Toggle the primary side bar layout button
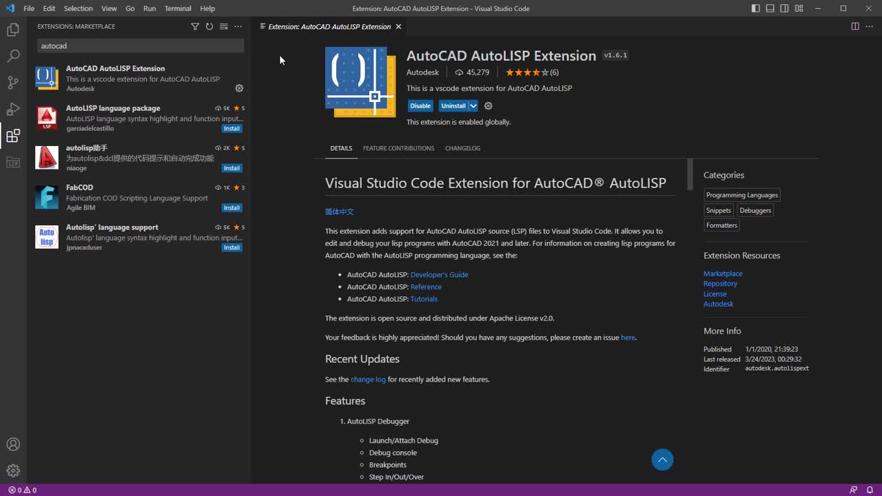882x496 pixels. [756, 8]
